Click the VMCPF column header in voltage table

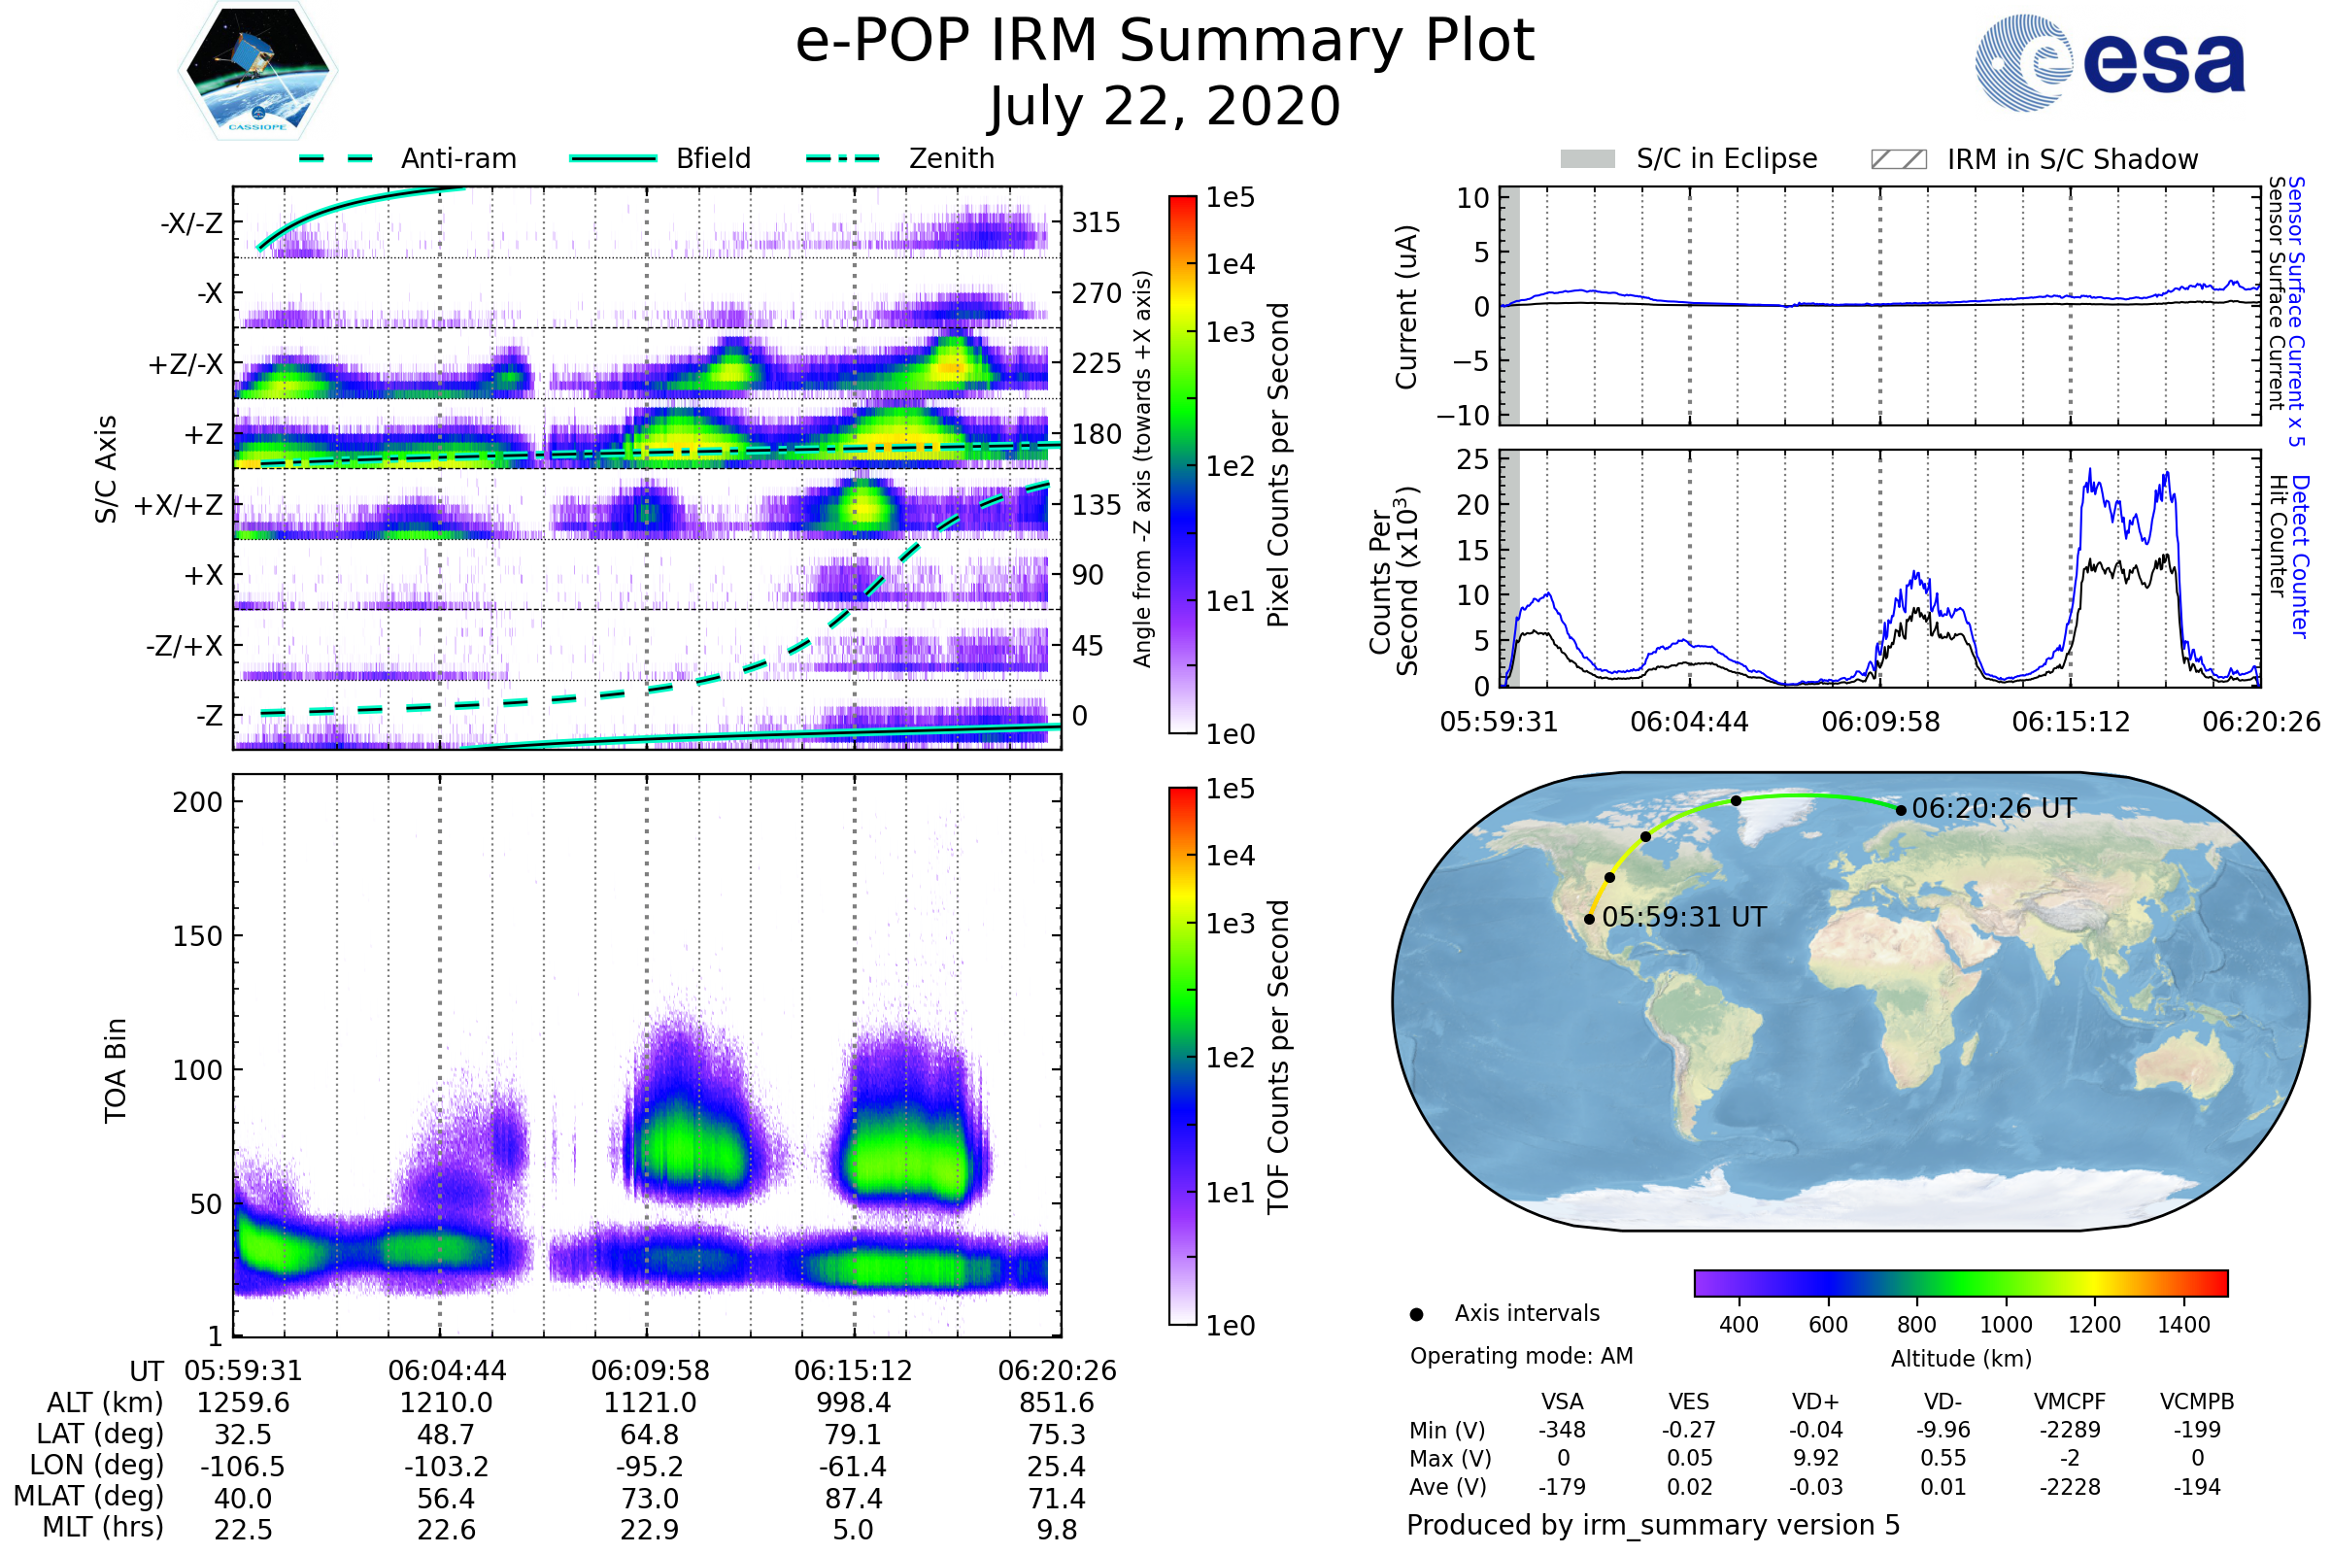tap(2070, 1402)
